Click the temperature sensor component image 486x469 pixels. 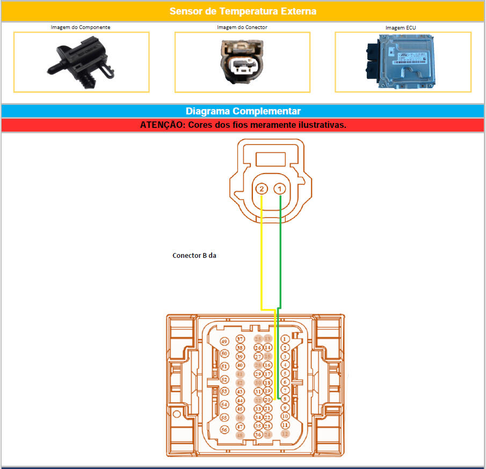point(81,62)
